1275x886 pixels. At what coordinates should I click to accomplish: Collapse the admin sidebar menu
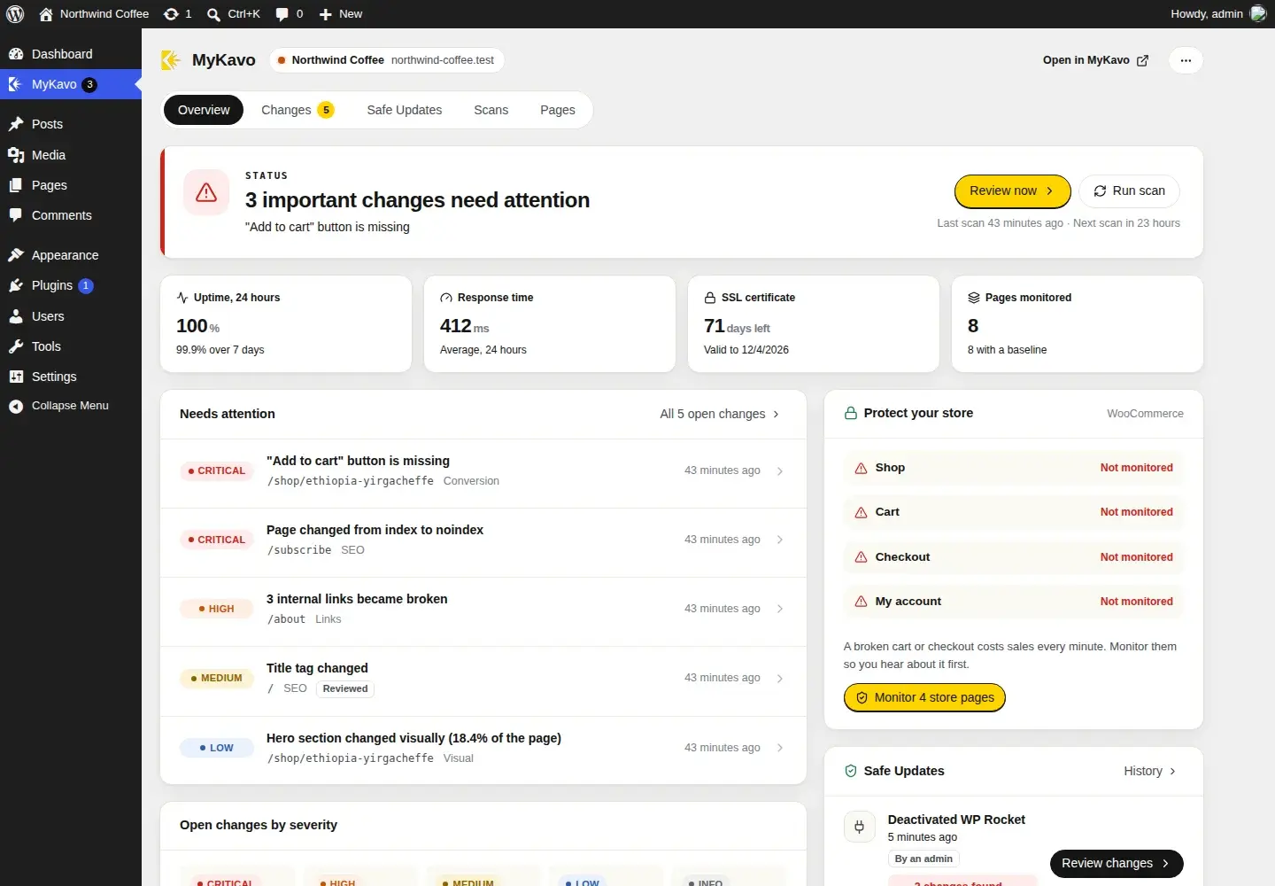click(x=71, y=406)
